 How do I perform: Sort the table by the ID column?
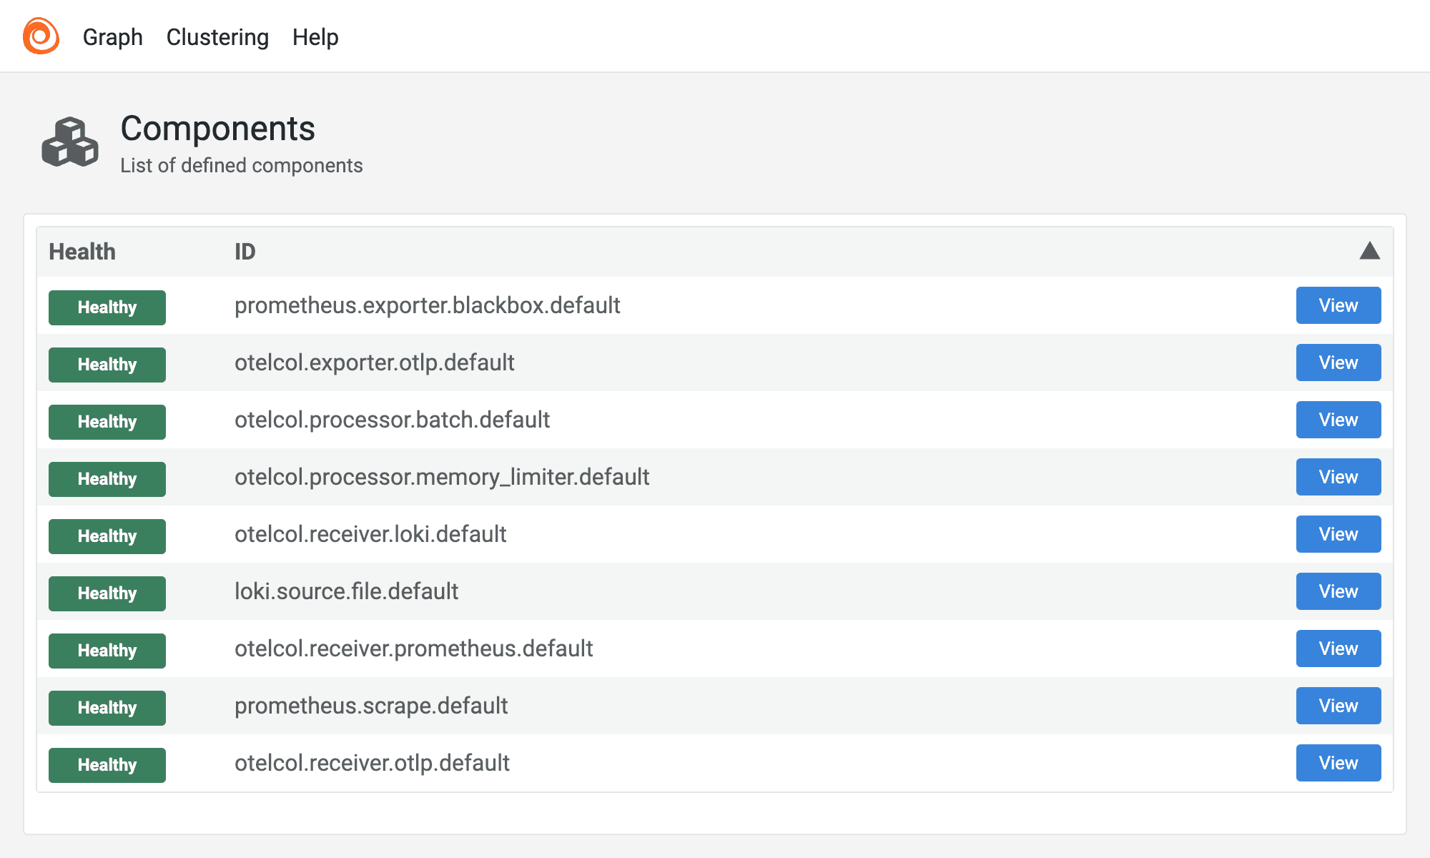point(245,252)
